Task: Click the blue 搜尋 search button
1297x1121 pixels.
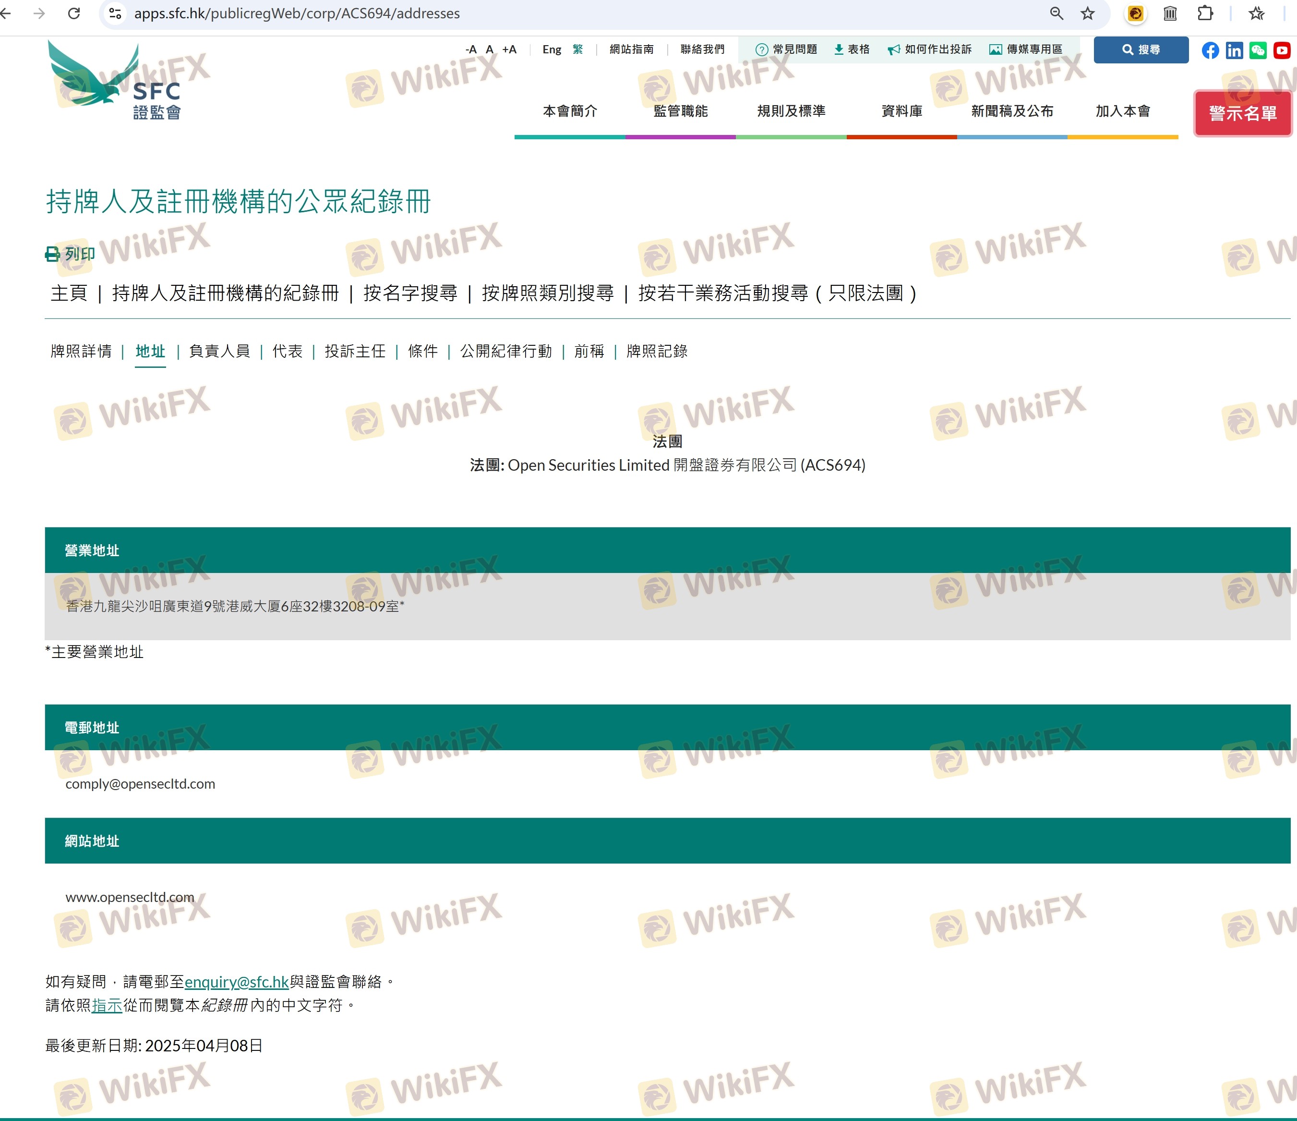Action: click(1141, 49)
